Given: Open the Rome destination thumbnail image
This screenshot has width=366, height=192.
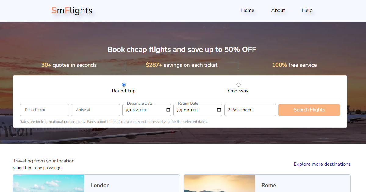Looking at the screenshot, I should click(x=220, y=184).
